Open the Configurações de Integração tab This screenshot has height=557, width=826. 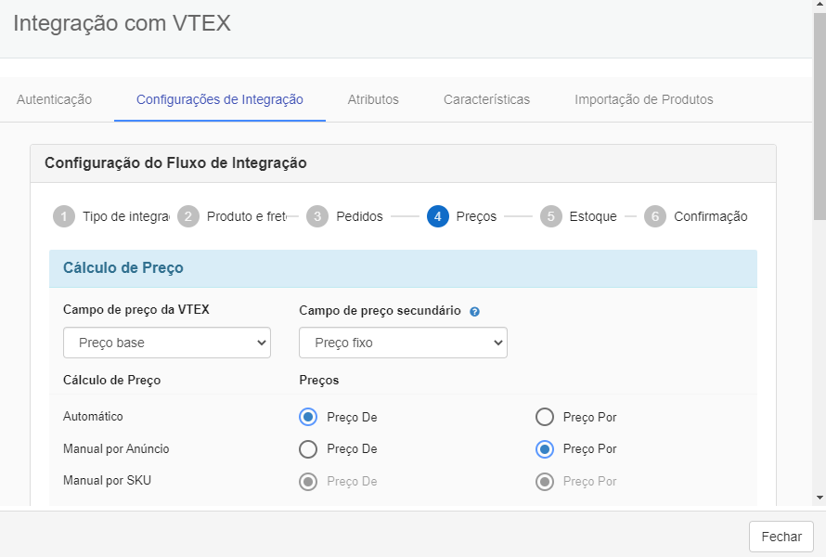tap(220, 99)
